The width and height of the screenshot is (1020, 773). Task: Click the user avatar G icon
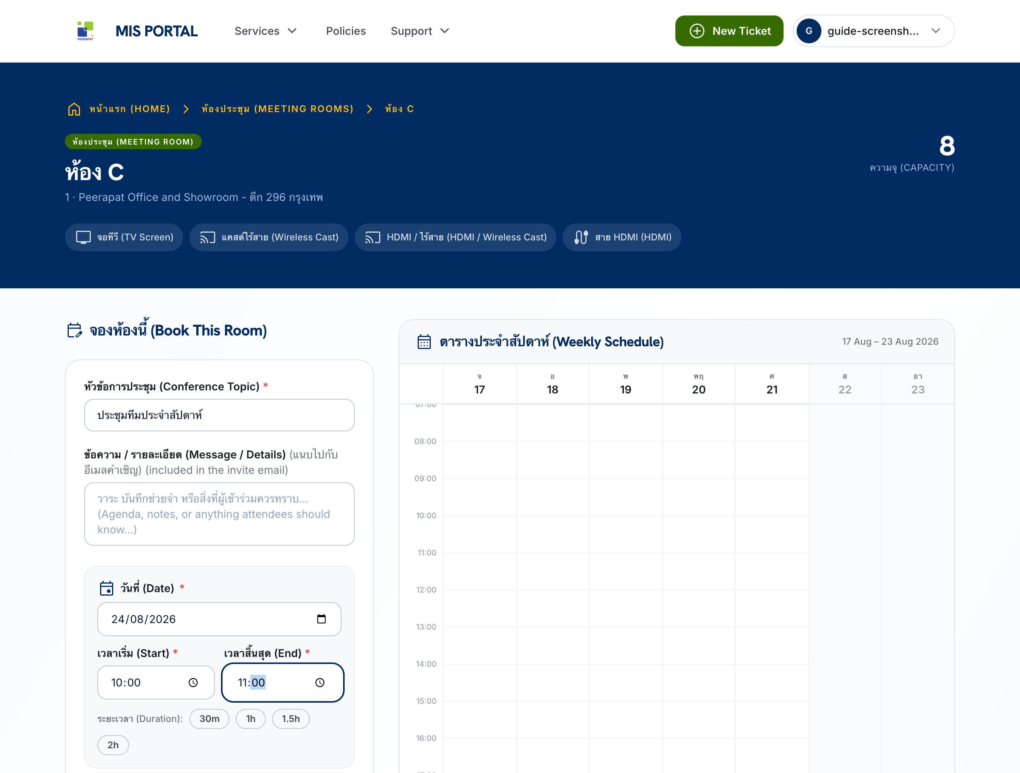(809, 31)
